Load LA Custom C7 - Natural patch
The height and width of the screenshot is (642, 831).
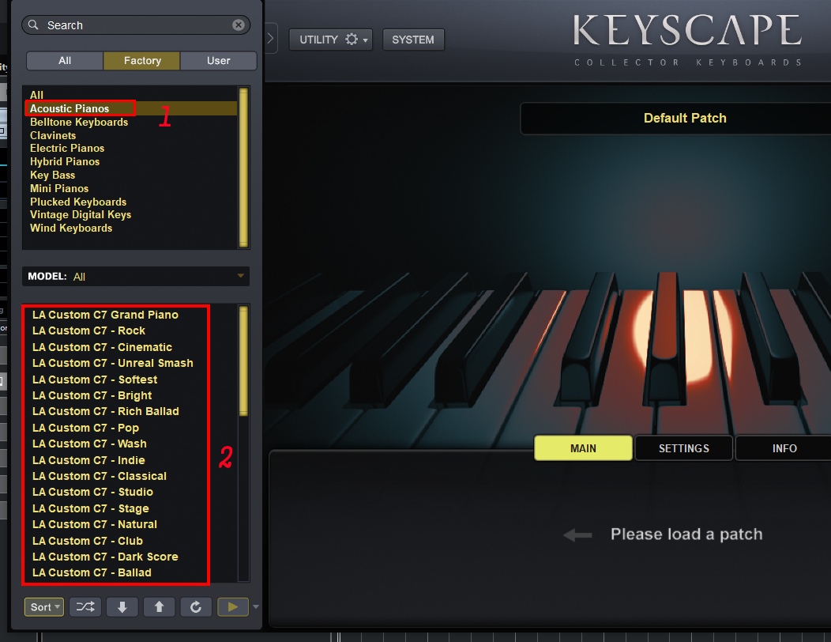[95, 524]
